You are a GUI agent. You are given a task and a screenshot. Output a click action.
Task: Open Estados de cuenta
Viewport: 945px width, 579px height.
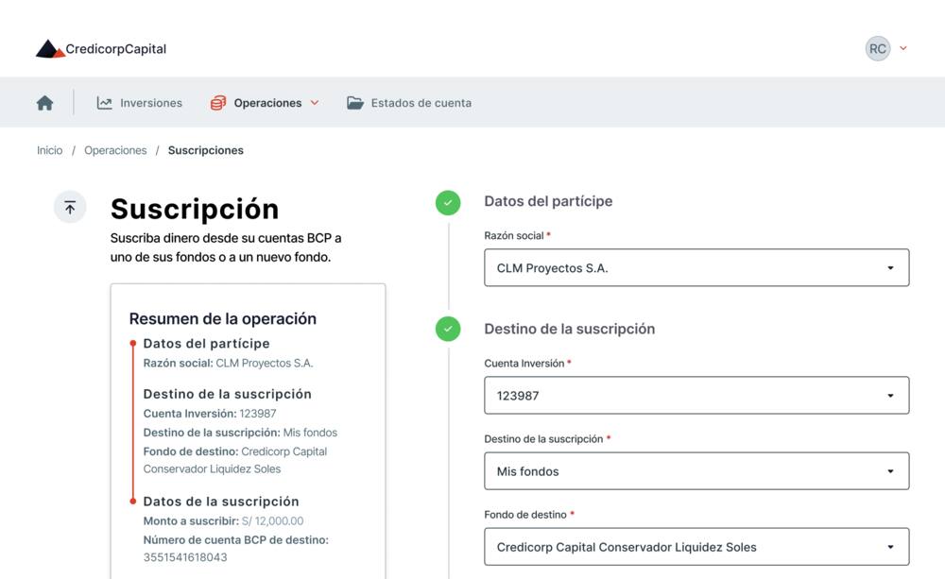click(409, 103)
